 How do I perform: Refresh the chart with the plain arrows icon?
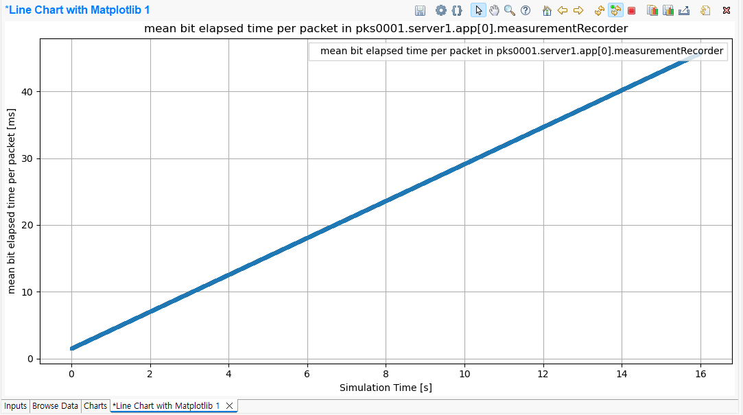point(600,10)
